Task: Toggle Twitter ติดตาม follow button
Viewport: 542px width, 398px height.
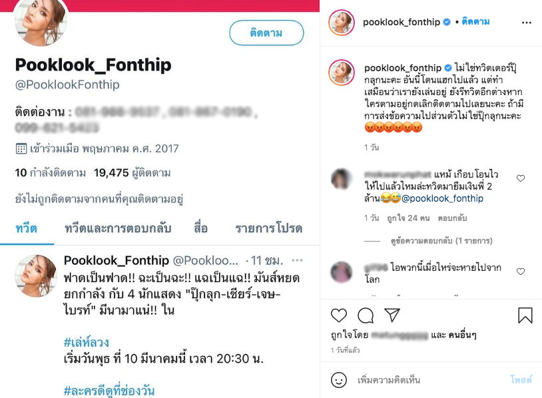Action: point(266,33)
